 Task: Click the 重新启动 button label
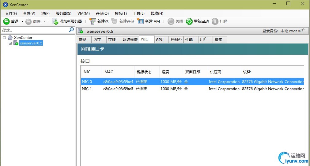pyautogui.click(x=201, y=21)
